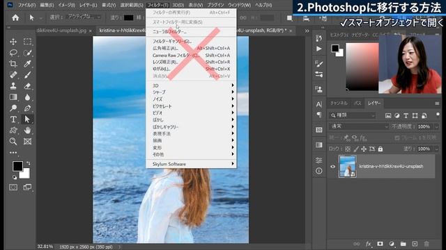Lock all layer attributes
This screenshot has height=250, width=446.
(380, 149)
